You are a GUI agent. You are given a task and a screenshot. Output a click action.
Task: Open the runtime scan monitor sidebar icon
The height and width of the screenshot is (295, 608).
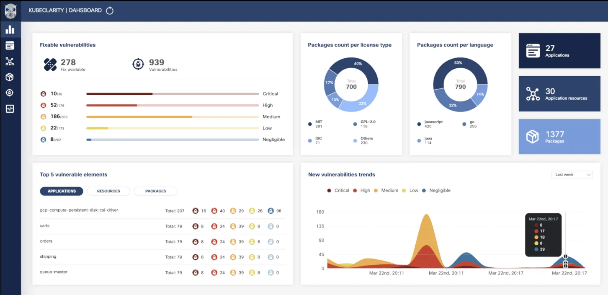pyautogui.click(x=10, y=109)
